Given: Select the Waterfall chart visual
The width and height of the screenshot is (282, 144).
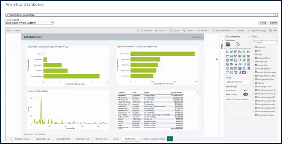Looking at the screenshot, I should [x=227, y=60].
